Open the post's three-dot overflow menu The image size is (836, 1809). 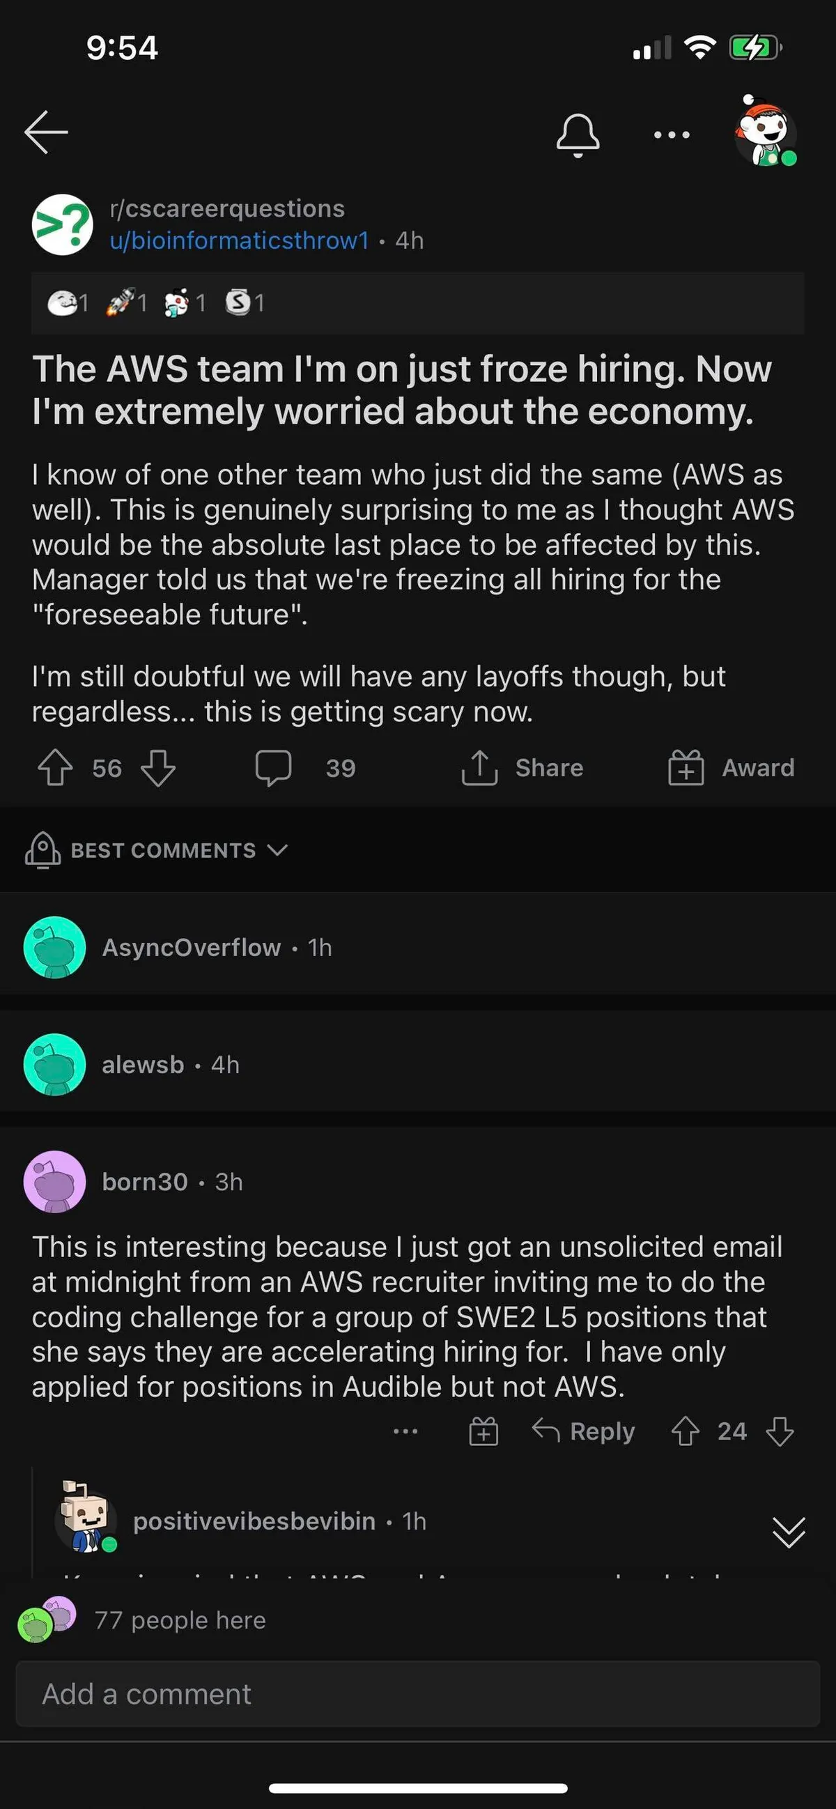coord(672,134)
